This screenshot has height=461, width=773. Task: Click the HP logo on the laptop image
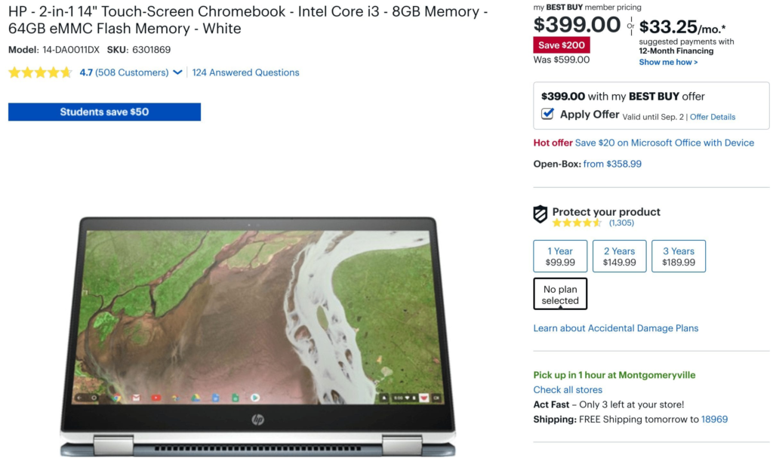point(258,420)
